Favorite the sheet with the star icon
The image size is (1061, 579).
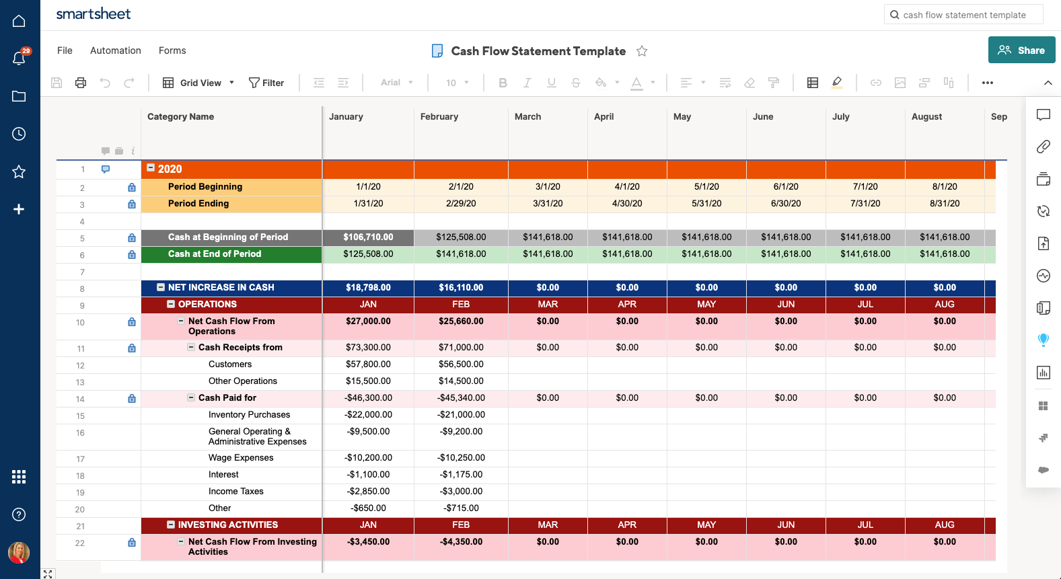tap(642, 51)
